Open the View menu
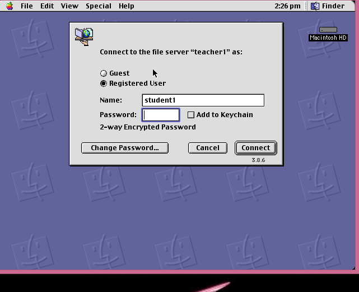This screenshot has width=359, height=292. pos(69,6)
